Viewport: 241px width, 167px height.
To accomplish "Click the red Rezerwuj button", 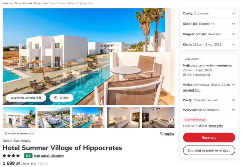I will point(209,137).
